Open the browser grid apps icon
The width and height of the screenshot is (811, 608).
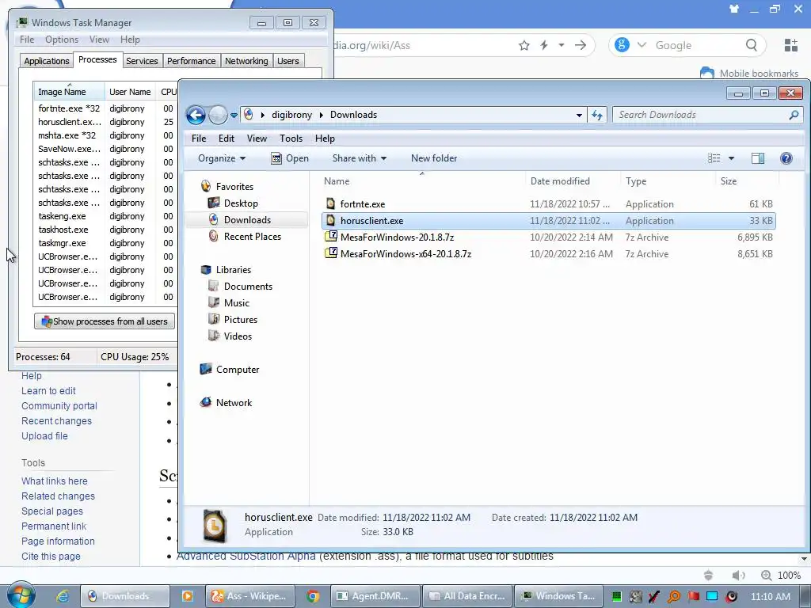point(791,45)
